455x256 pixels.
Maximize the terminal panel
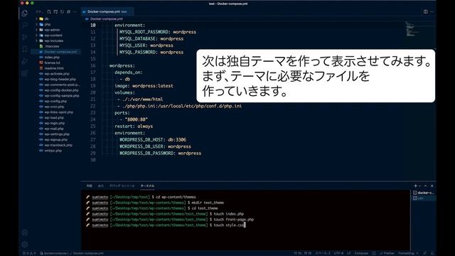tap(426, 186)
